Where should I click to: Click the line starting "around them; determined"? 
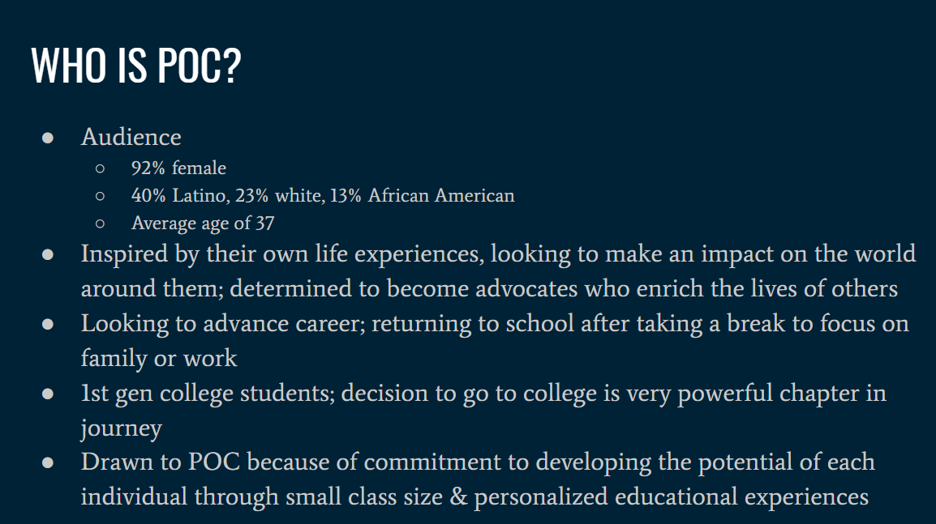489,288
